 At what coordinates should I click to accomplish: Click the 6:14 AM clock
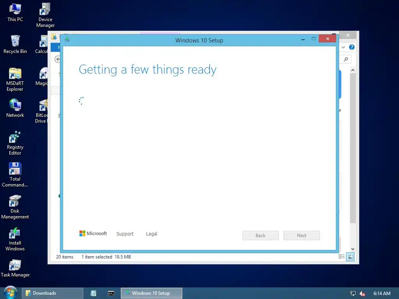click(x=382, y=294)
